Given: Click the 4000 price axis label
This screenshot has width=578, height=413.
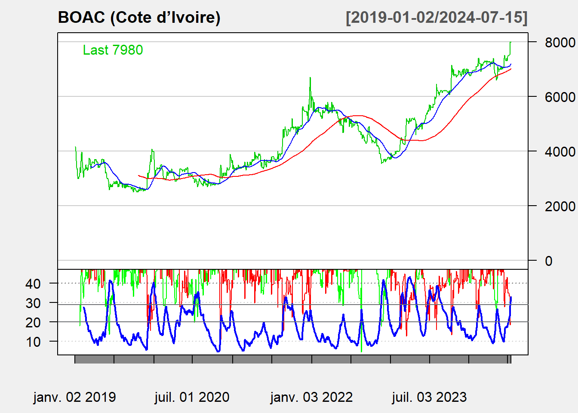Looking at the screenshot, I should [560, 152].
